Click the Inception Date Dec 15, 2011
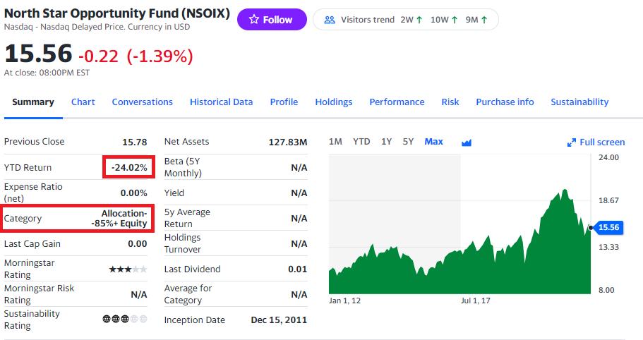The height and width of the screenshot is (340, 643). click(279, 320)
